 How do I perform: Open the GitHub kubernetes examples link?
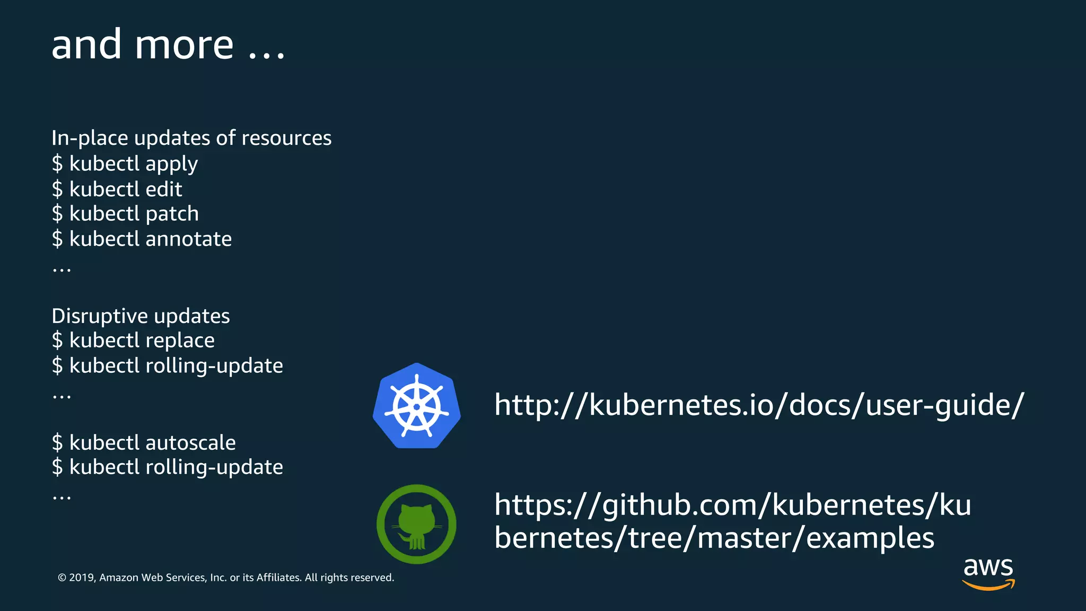732,504
